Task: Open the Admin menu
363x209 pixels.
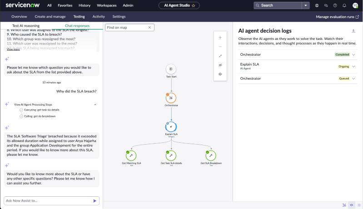Action: tap(128, 5)
